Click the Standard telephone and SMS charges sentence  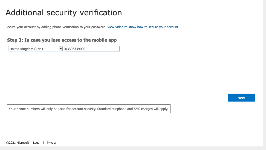[133, 109]
